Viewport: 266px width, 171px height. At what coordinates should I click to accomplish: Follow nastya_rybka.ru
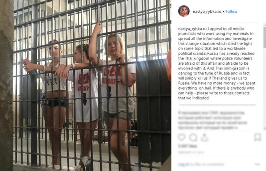point(231,12)
